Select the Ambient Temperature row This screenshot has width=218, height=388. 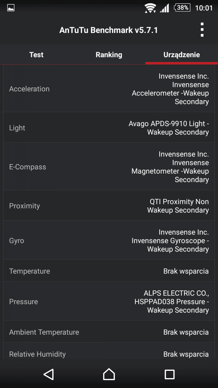click(x=109, y=332)
